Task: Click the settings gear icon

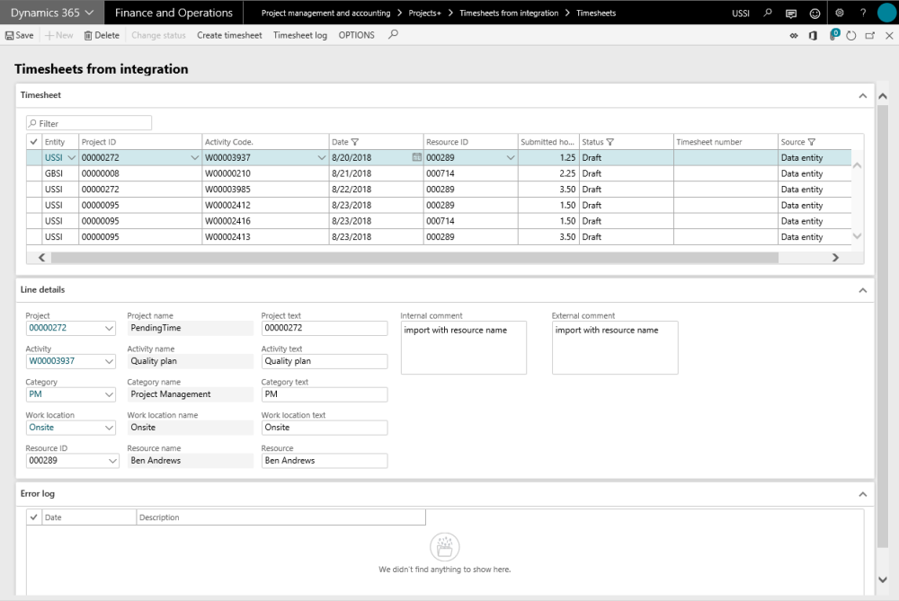Action: tap(840, 13)
